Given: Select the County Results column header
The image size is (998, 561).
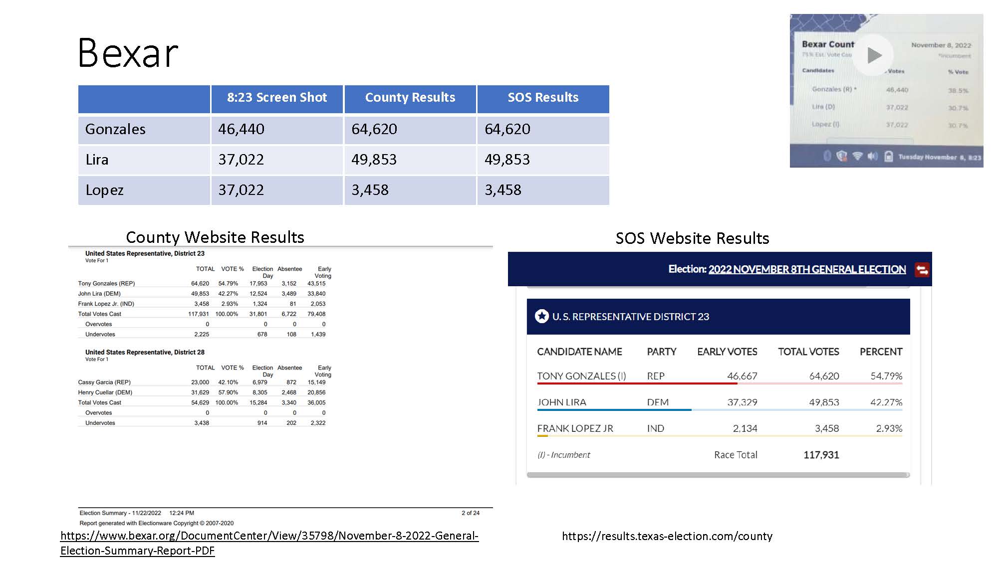Looking at the screenshot, I should point(410,98).
